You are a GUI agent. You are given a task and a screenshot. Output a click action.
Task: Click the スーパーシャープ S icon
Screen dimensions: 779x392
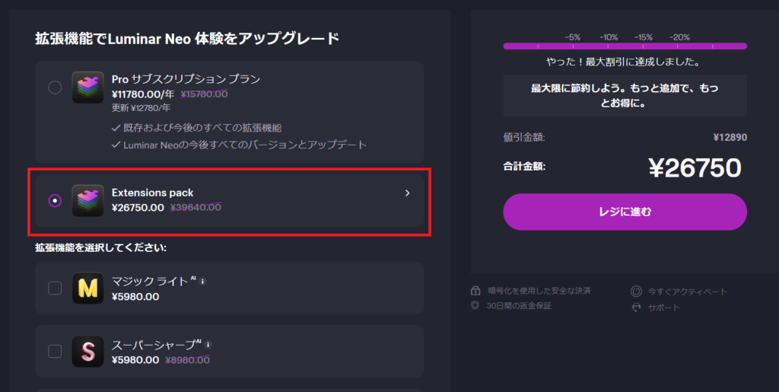pos(88,351)
